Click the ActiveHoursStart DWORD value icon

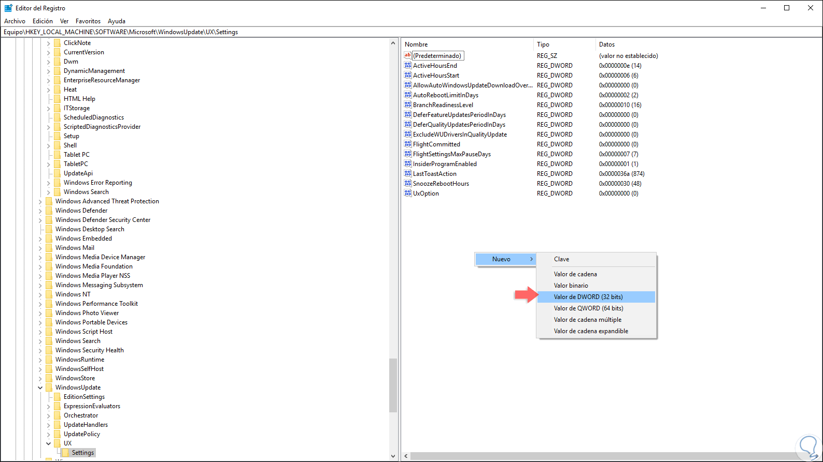coord(408,76)
